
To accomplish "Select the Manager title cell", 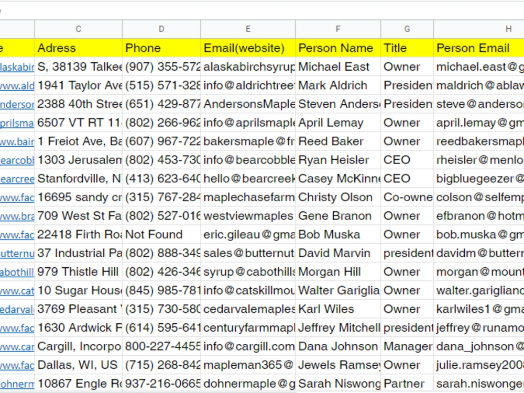I will pos(407,346).
